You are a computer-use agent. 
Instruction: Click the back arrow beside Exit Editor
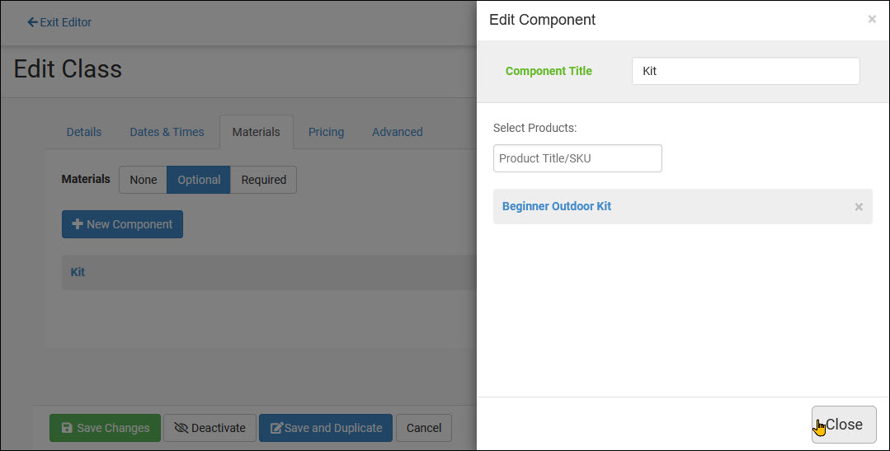click(x=32, y=22)
